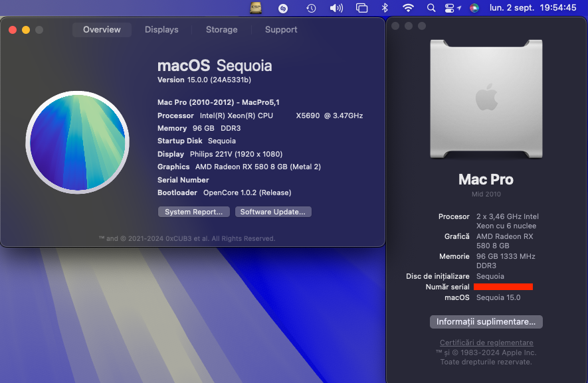Click Informații suplimentare button
Viewport: 588px width, 383px height.
[486, 321]
